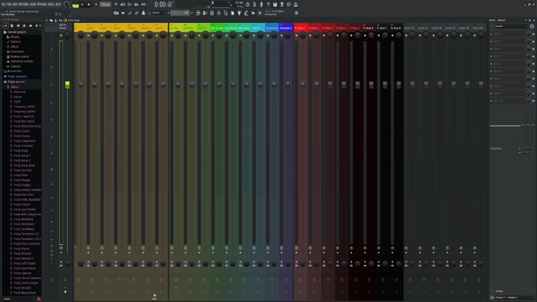Expand Plugin database folder
The image size is (537, 302).
pyautogui.click(x=17, y=77)
